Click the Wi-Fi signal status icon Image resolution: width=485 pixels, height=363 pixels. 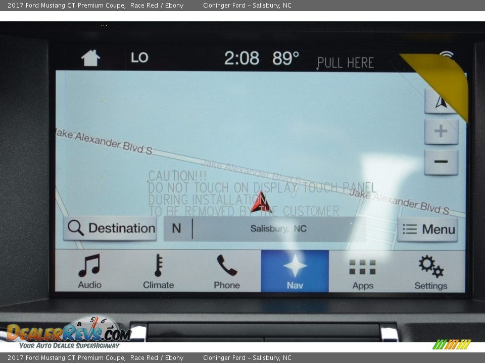(447, 55)
